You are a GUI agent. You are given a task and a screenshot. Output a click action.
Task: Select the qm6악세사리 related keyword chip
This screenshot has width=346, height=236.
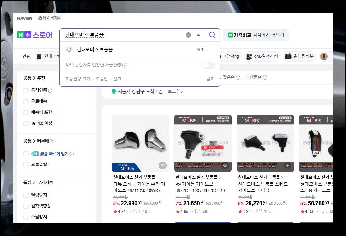[262, 56]
